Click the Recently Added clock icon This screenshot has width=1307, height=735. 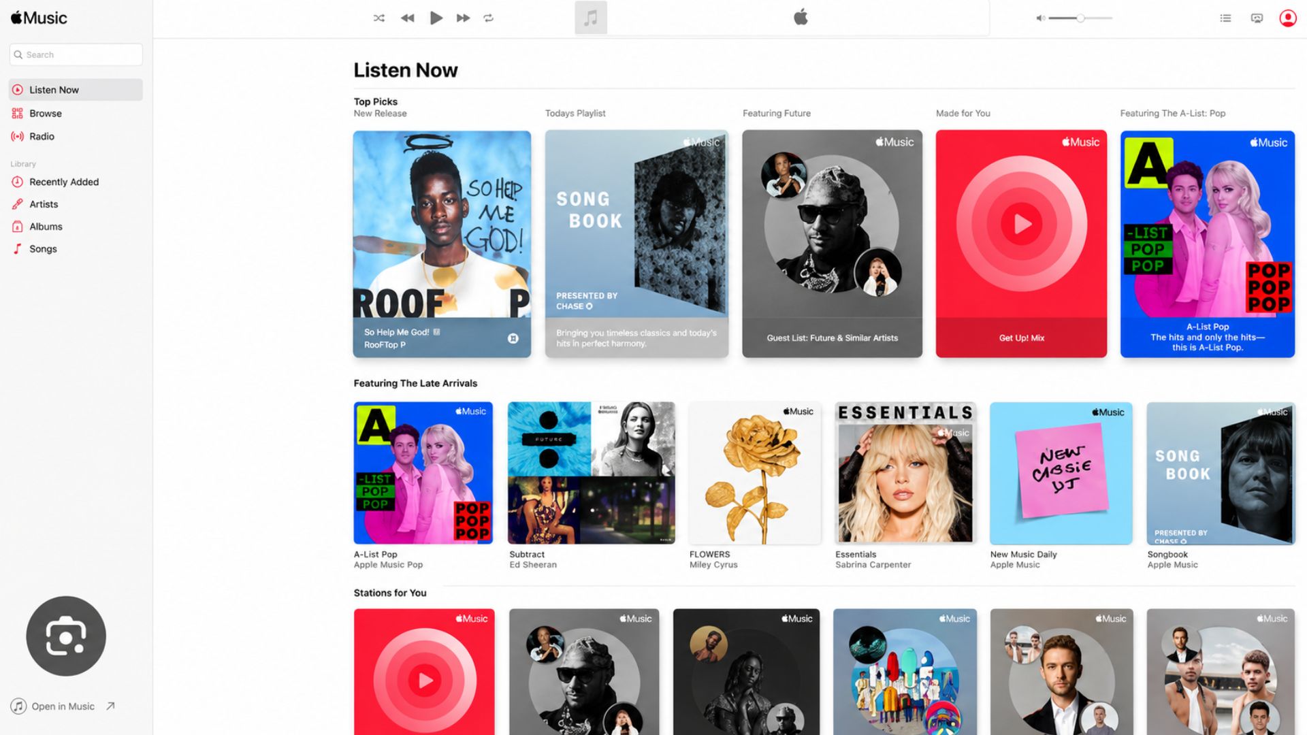point(18,182)
